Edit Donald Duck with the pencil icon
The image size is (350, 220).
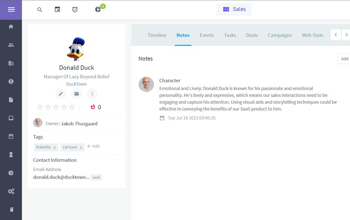tap(61, 94)
